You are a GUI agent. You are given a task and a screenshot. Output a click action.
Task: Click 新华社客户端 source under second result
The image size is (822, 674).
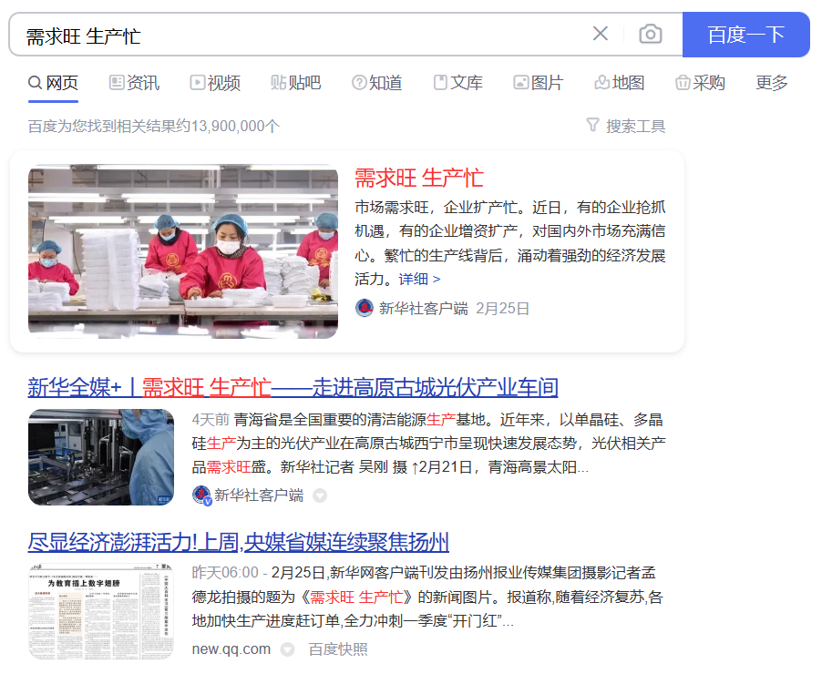(259, 495)
